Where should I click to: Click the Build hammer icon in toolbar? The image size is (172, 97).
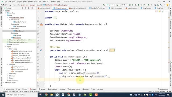point(104,5)
